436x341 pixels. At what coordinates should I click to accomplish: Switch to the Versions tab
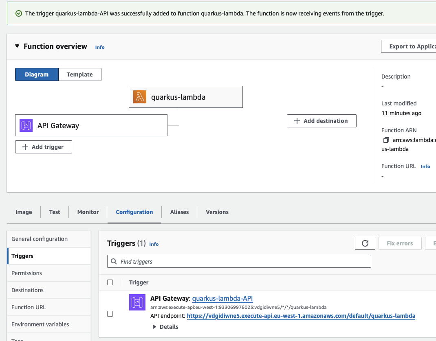pos(217,212)
